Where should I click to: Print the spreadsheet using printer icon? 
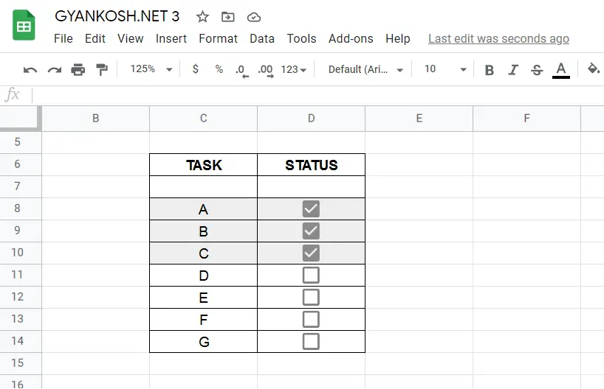78,69
